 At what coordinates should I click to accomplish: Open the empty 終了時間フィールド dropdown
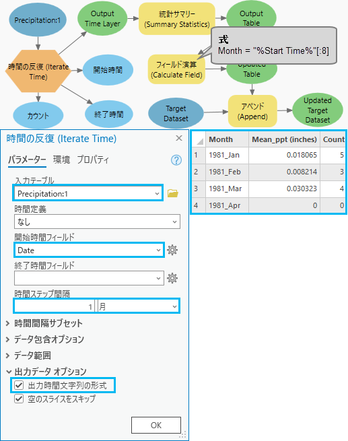click(x=89, y=278)
